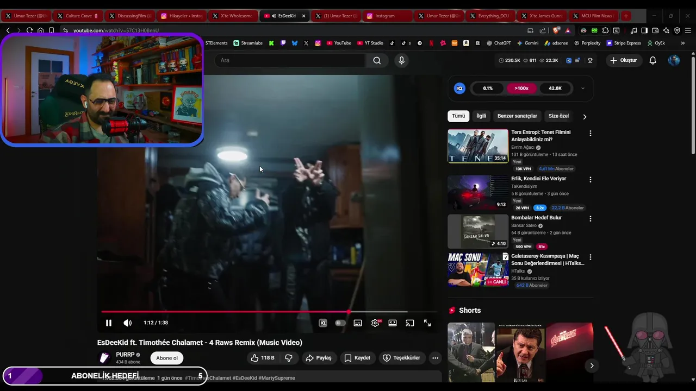The image size is (696, 391).
Task: Cast the video to a device
Action: point(410,323)
